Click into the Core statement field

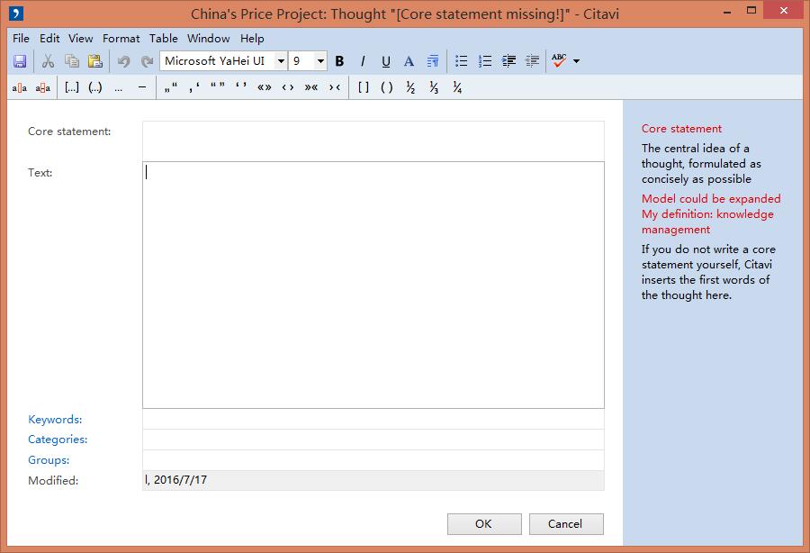(373, 141)
